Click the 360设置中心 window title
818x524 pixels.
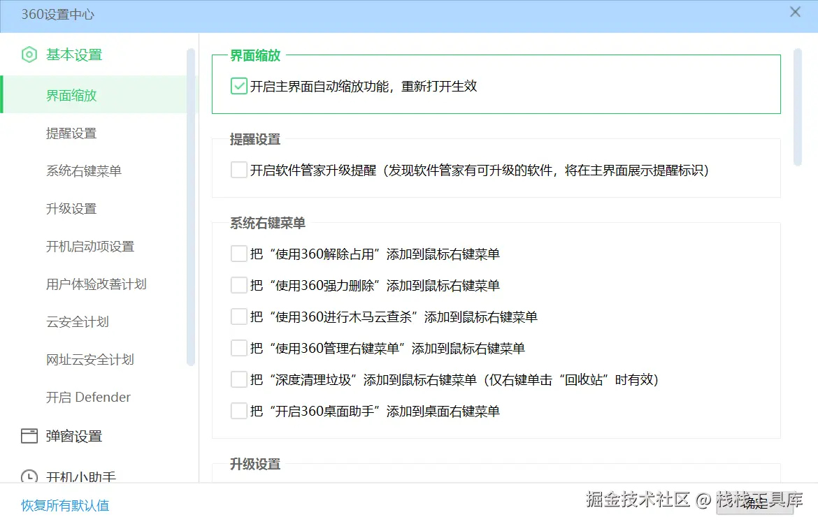click(58, 14)
